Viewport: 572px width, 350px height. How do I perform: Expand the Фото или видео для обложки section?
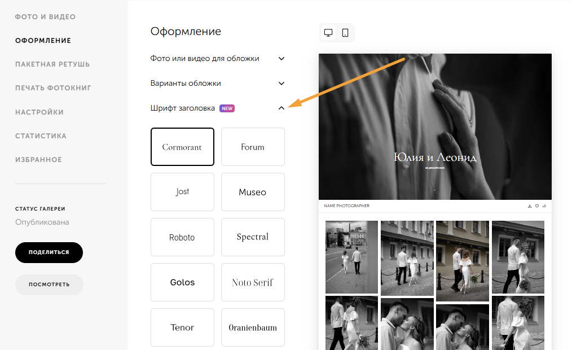217,58
